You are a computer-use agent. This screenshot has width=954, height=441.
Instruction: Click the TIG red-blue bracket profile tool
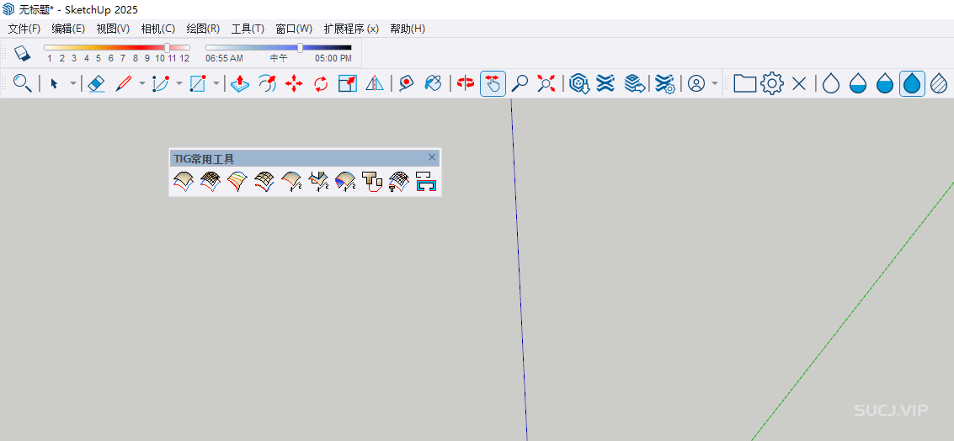pos(426,182)
